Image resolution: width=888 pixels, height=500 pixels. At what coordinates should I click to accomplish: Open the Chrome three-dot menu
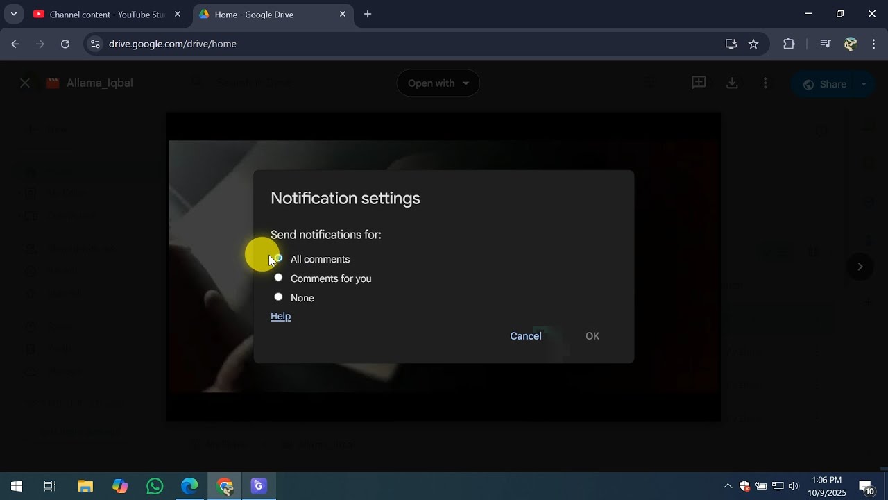(873, 44)
